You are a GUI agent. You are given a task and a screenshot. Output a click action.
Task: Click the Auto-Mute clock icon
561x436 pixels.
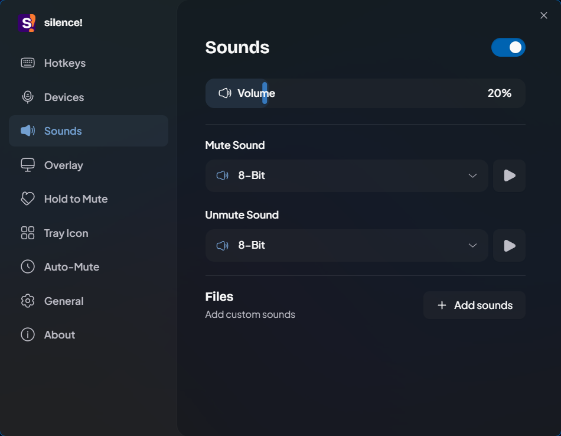(28, 266)
